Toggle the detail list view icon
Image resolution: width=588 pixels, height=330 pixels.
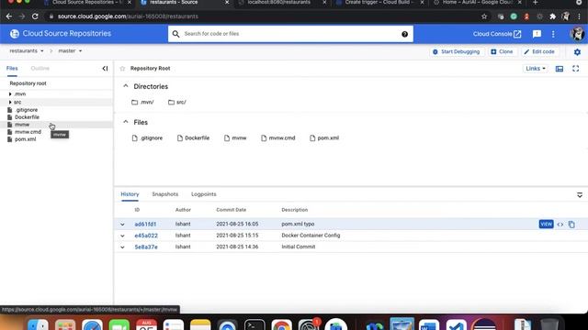pyautogui.click(x=560, y=69)
